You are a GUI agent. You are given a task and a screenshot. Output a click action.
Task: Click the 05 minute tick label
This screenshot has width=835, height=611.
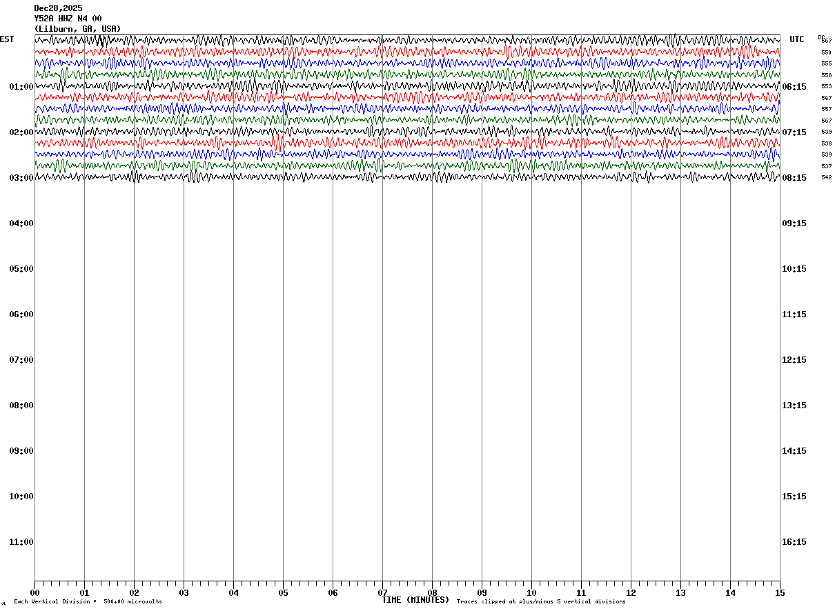point(283,593)
